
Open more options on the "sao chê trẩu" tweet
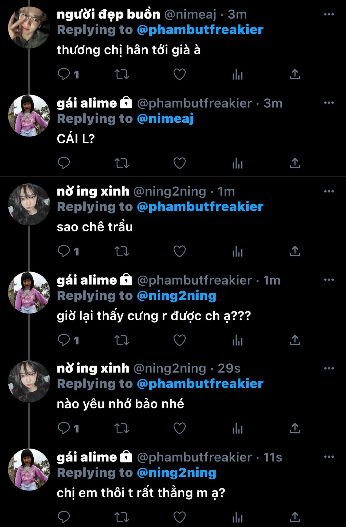(x=329, y=191)
